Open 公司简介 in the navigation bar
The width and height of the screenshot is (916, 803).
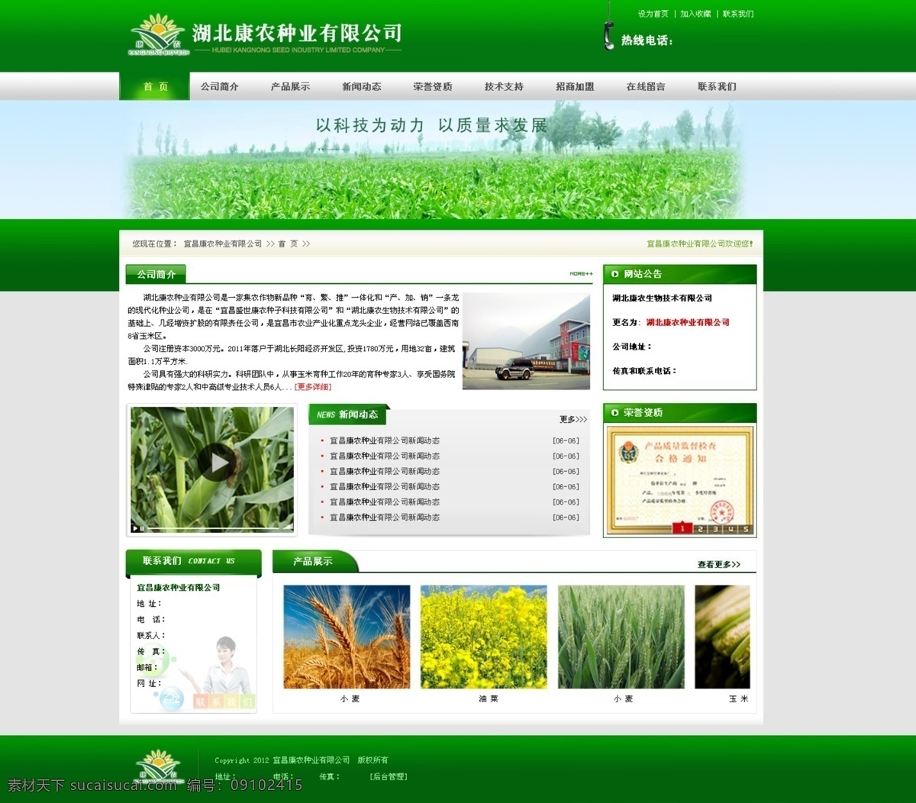point(220,86)
